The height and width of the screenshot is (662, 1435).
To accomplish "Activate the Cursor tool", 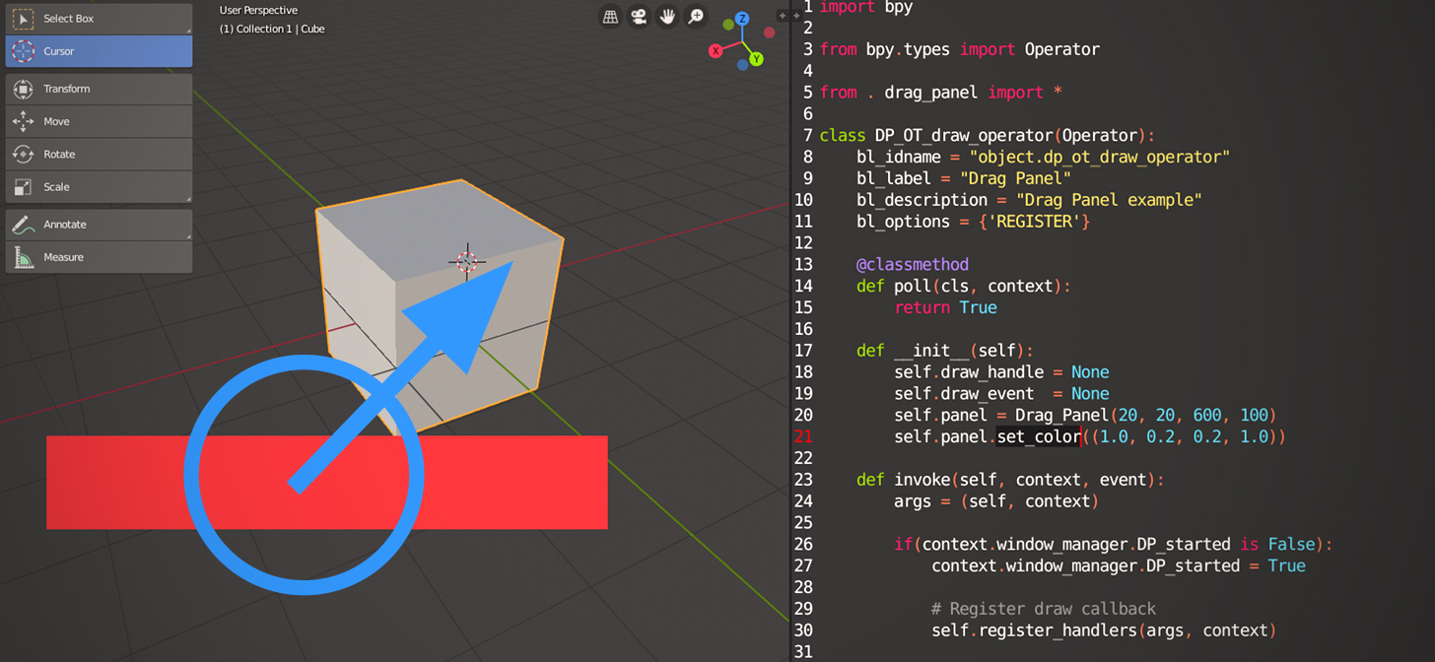I will point(99,50).
